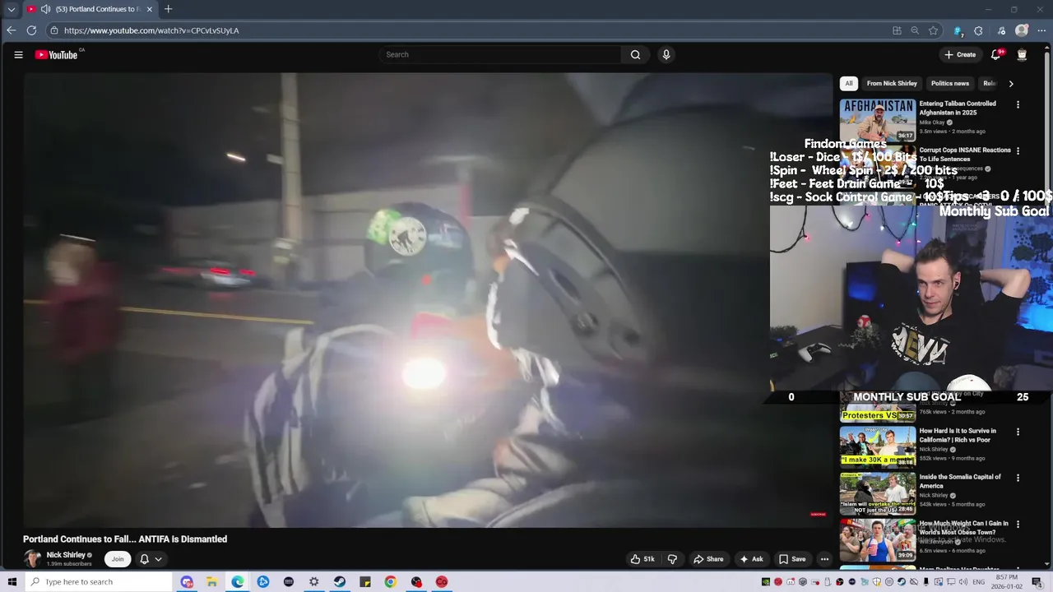Click the Windows taskbar search box

[99, 582]
